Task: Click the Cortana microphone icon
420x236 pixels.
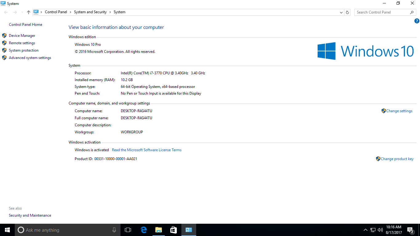Action: coord(114,230)
